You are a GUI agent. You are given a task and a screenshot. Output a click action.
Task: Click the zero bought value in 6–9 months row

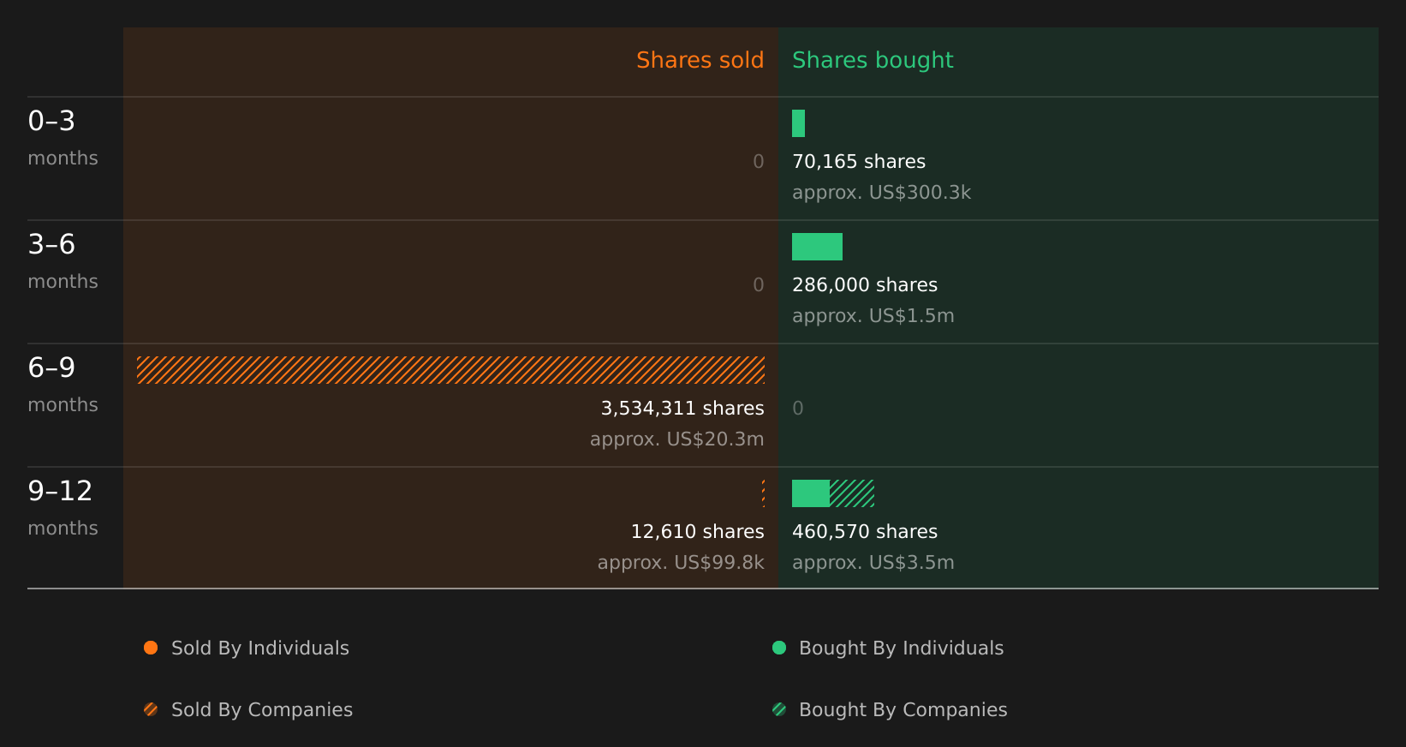coord(798,409)
